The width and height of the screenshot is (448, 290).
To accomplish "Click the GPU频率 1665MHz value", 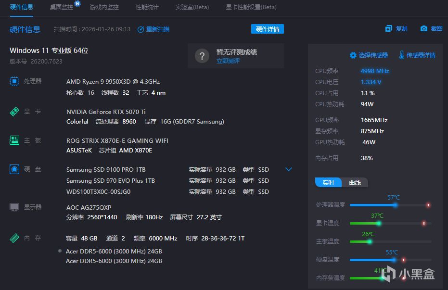I will pos(374,120).
